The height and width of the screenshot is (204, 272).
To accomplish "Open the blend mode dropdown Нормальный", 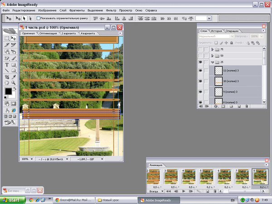I will (x=216, y=36).
